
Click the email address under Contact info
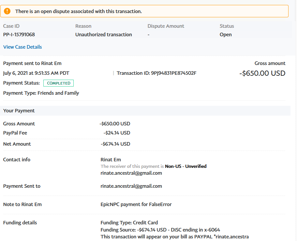pos(131,173)
